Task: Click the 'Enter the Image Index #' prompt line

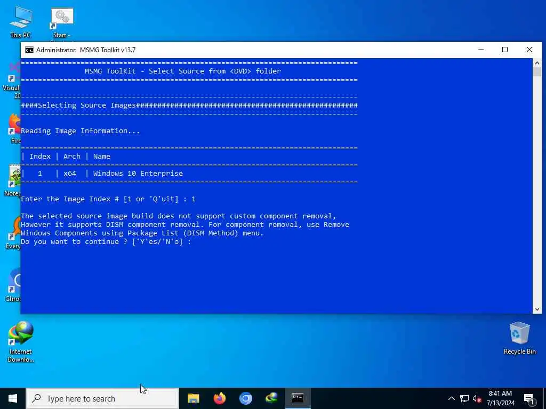Action: tap(108, 199)
